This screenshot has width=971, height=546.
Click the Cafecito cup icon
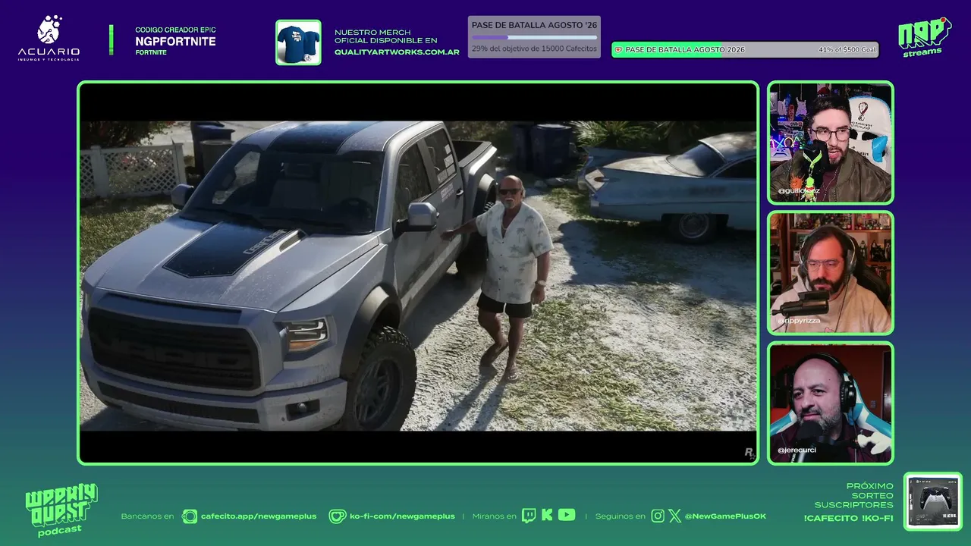tap(190, 516)
